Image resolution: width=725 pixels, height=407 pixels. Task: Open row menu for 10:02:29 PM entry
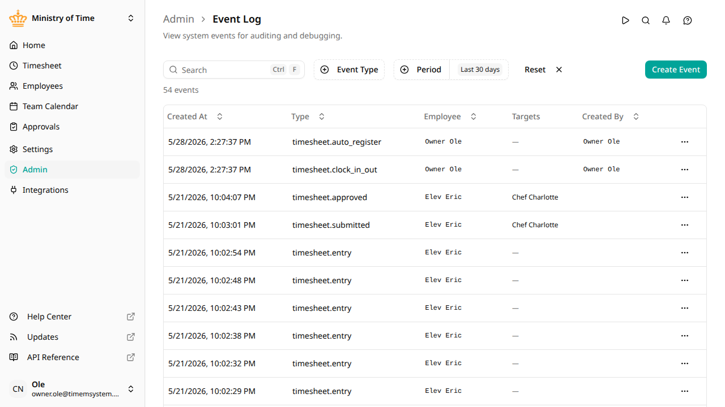(685, 391)
